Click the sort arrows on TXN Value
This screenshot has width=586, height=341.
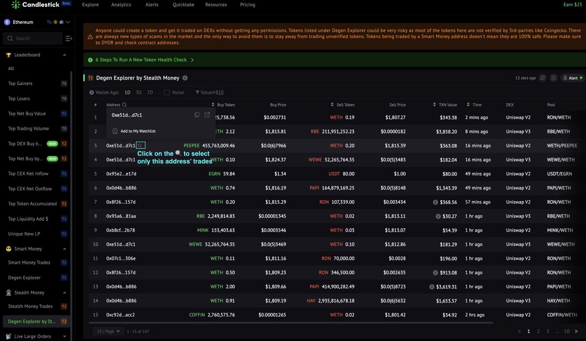435,105
